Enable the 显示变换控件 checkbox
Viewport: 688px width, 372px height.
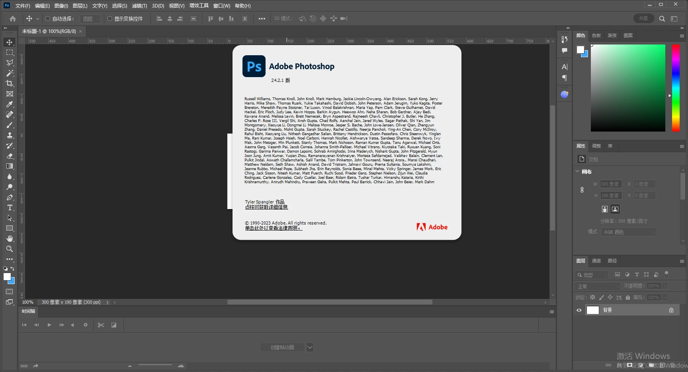point(109,19)
